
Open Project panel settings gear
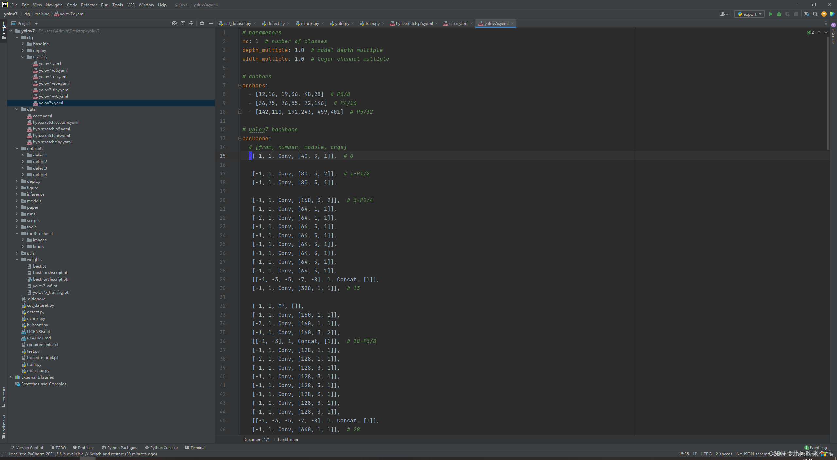pos(202,23)
